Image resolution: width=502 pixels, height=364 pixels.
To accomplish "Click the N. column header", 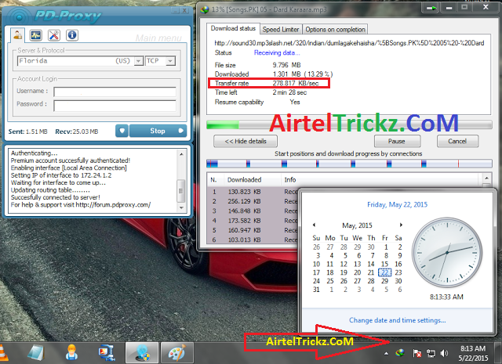I will tap(214, 180).
